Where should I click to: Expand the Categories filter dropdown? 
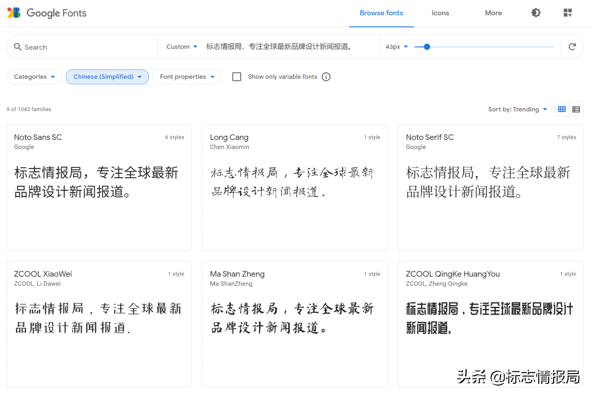pos(34,77)
